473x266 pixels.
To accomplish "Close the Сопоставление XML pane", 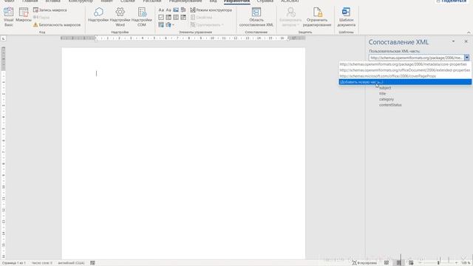I will 466,41.
